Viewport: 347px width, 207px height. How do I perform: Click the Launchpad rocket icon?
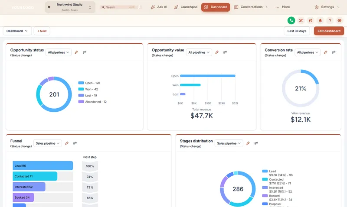click(x=176, y=7)
